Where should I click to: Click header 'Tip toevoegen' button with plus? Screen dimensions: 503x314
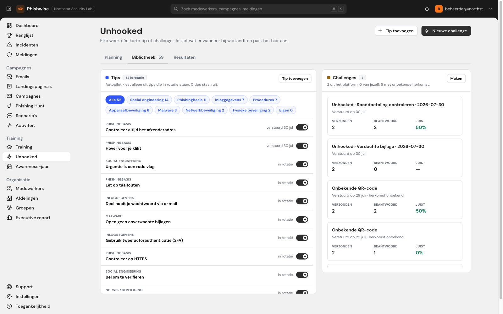[x=396, y=31]
